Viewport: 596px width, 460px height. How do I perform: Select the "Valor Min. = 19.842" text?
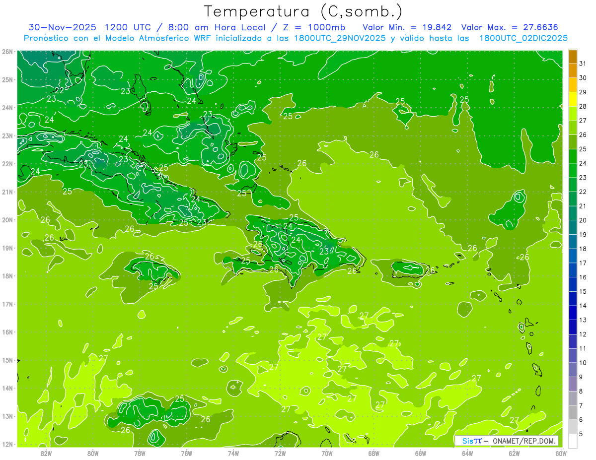(x=407, y=27)
